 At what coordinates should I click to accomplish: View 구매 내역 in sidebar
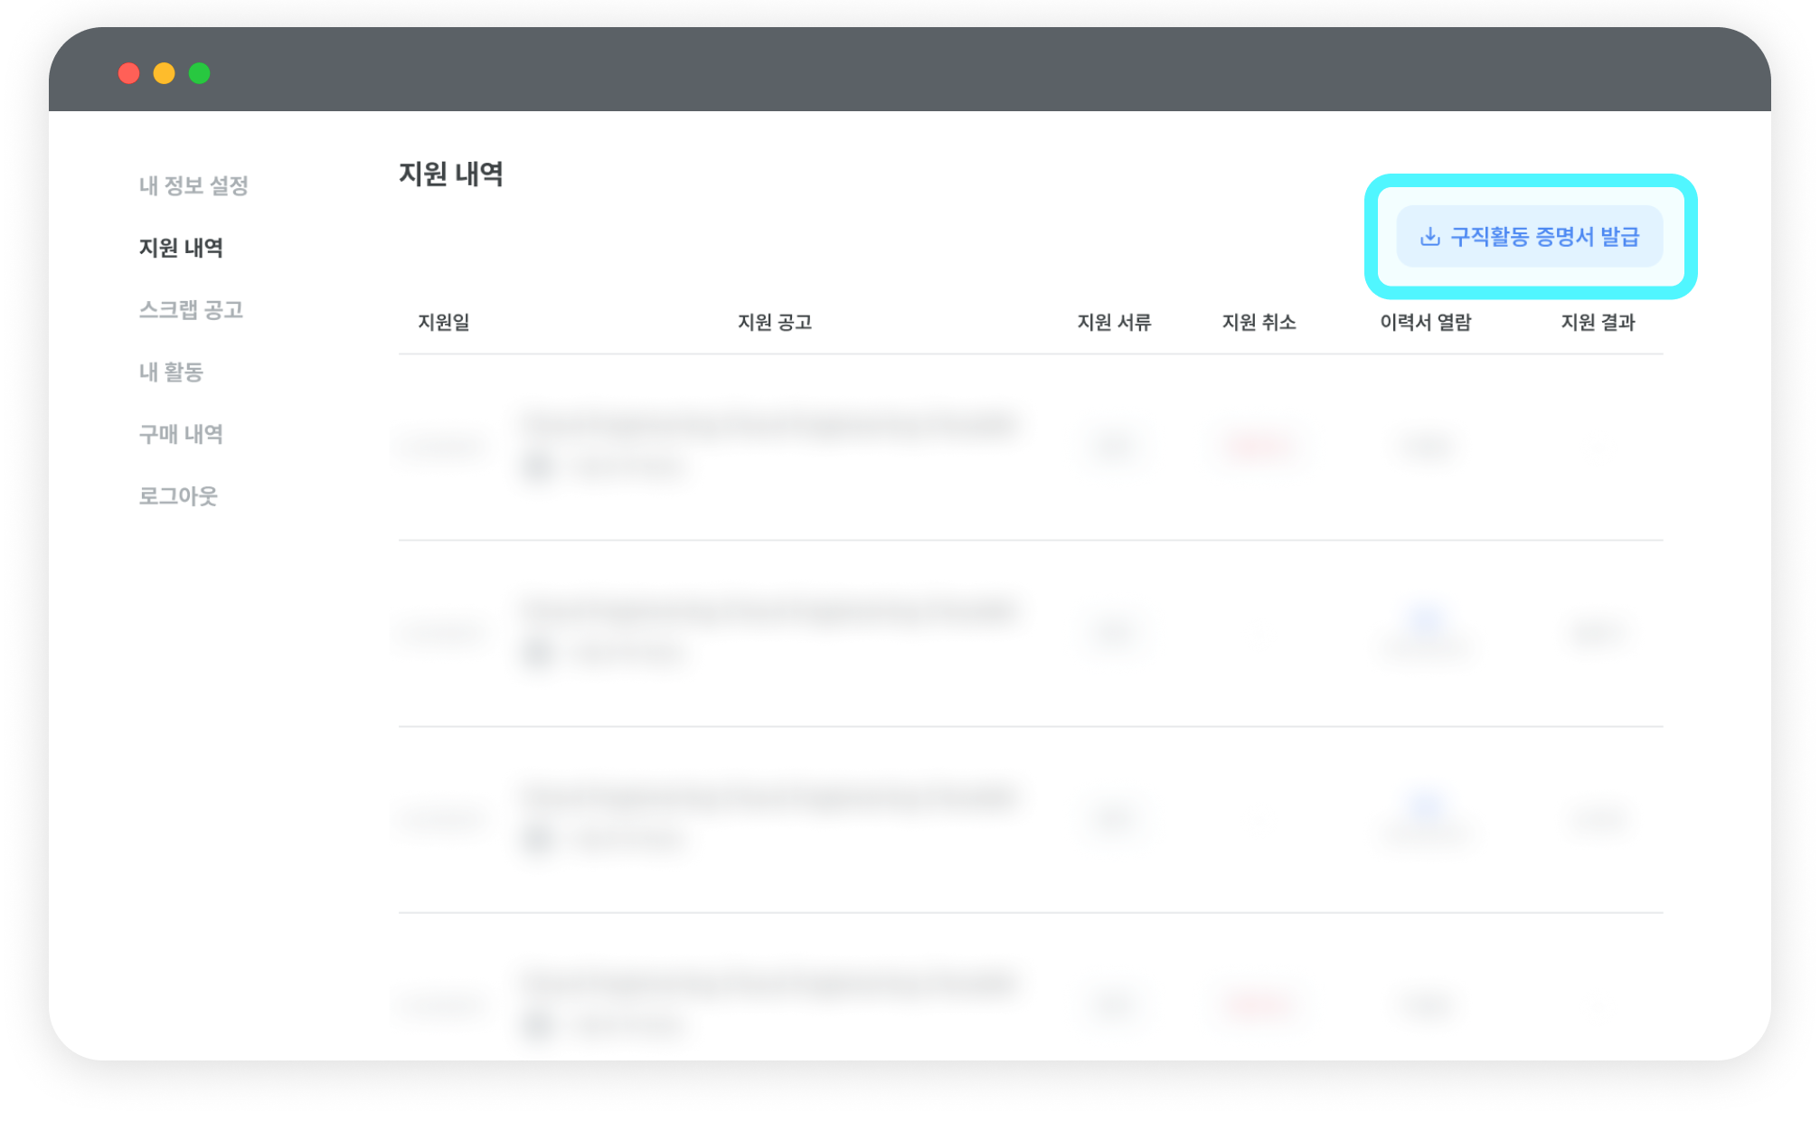pos(181,434)
